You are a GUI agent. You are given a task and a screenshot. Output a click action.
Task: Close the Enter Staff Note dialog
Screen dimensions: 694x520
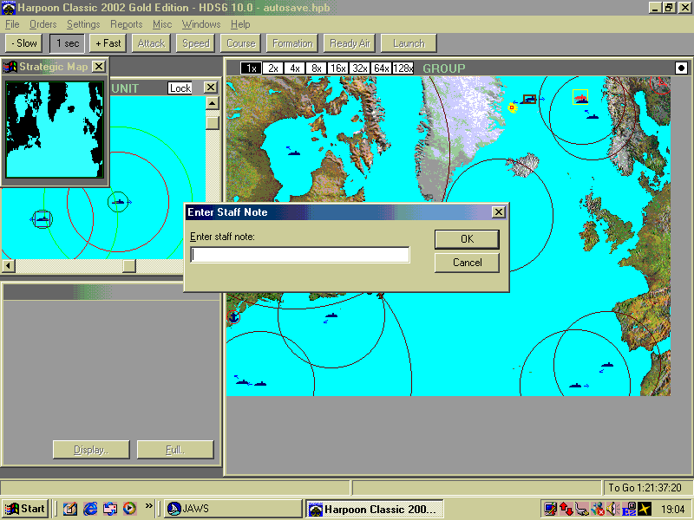pyautogui.click(x=498, y=211)
